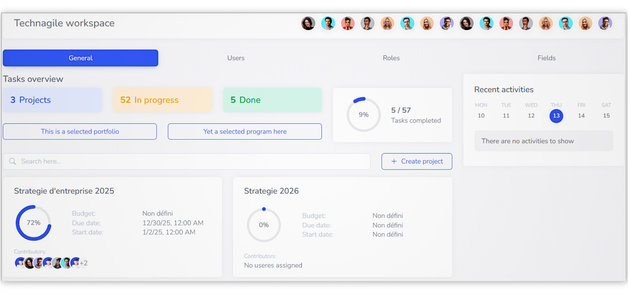
Task: Select Monday 10 in Recent activities
Action: pyautogui.click(x=481, y=115)
